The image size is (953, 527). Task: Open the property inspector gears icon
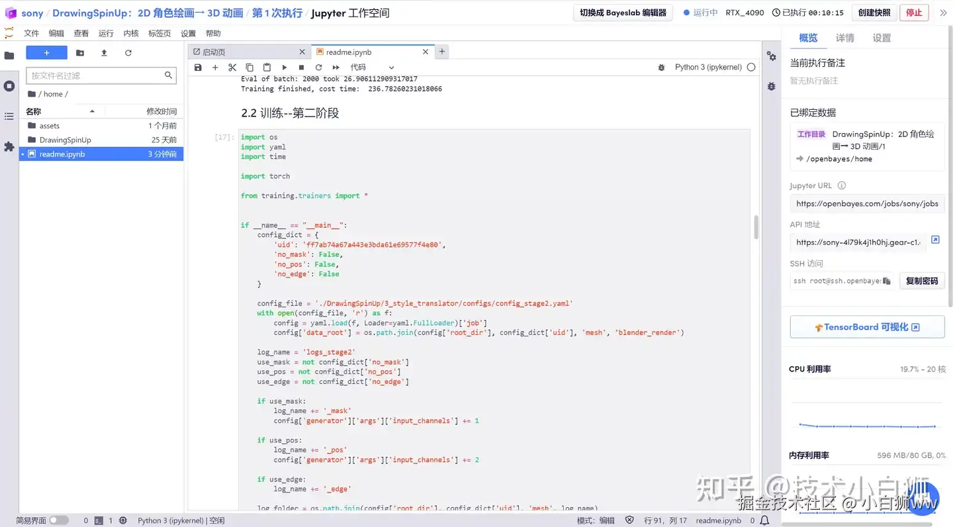pyautogui.click(x=772, y=56)
